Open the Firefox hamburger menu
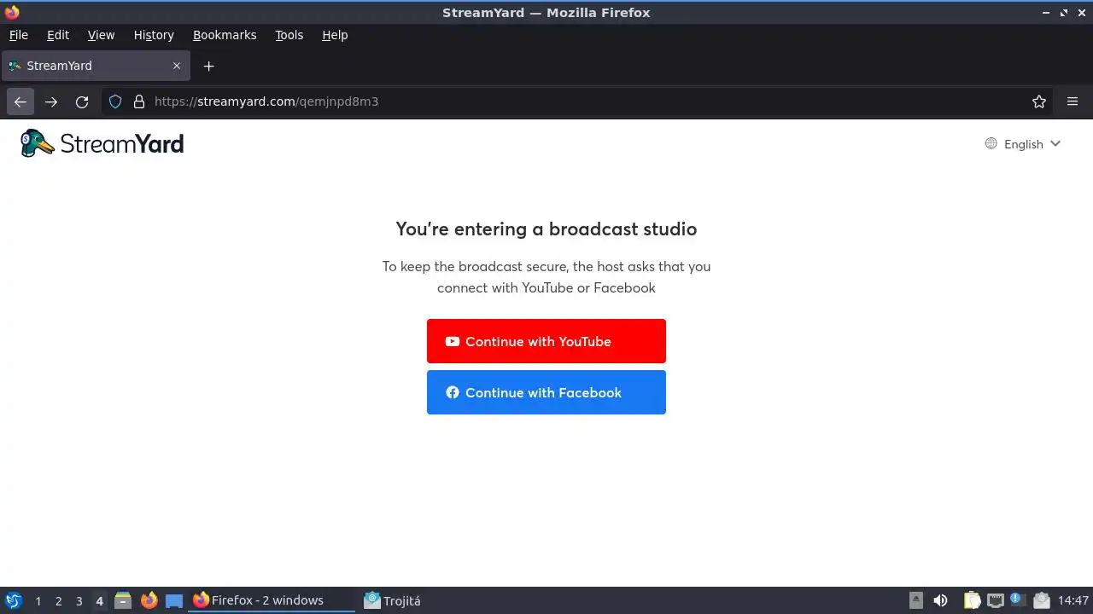 click(1073, 101)
